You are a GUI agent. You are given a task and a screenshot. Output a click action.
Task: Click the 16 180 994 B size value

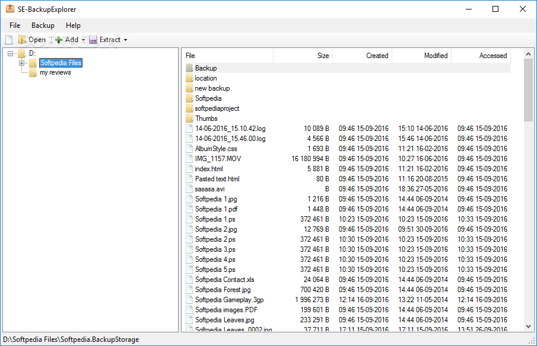pyautogui.click(x=310, y=159)
